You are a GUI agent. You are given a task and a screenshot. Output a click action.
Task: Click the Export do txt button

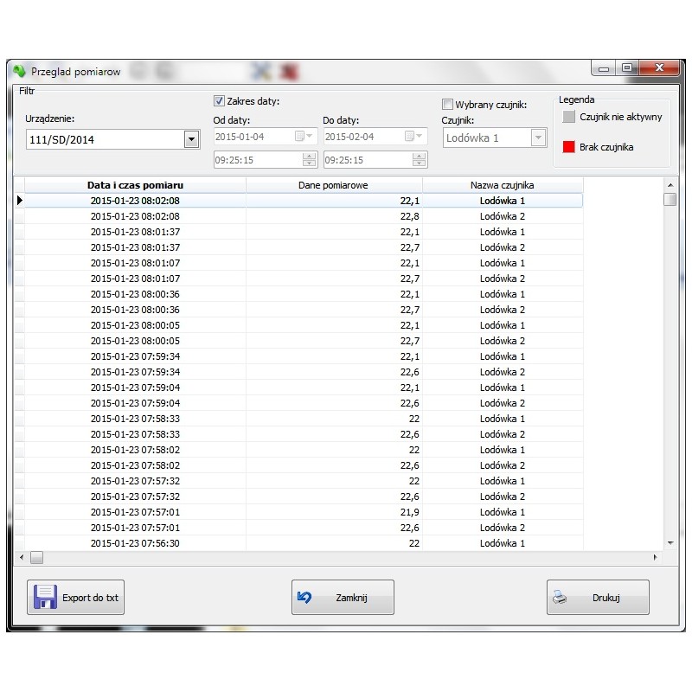[x=75, y=597]
